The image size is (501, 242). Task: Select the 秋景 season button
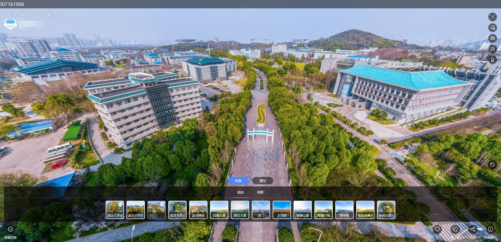(x=238, y=181)
